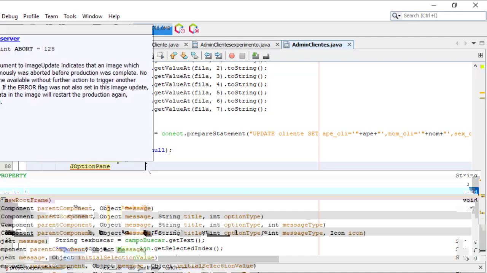Screen dimensions: 487x273
Task: Shift line left icon
Action: tap(208, 56)
